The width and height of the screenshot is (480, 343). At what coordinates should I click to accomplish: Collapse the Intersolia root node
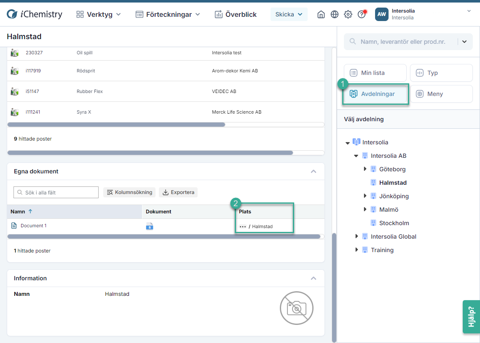coord(347,143)
